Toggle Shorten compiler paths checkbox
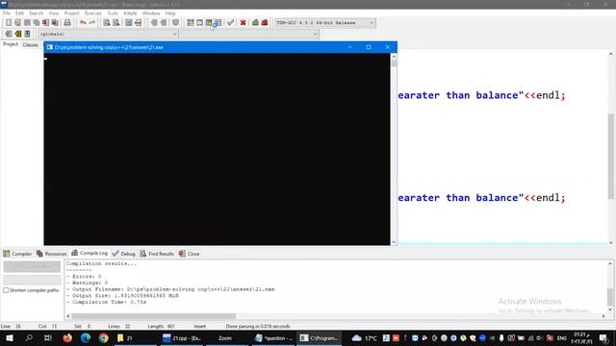Screen dimensions: 616x346 pyautogui.click(x=6, y=290)
